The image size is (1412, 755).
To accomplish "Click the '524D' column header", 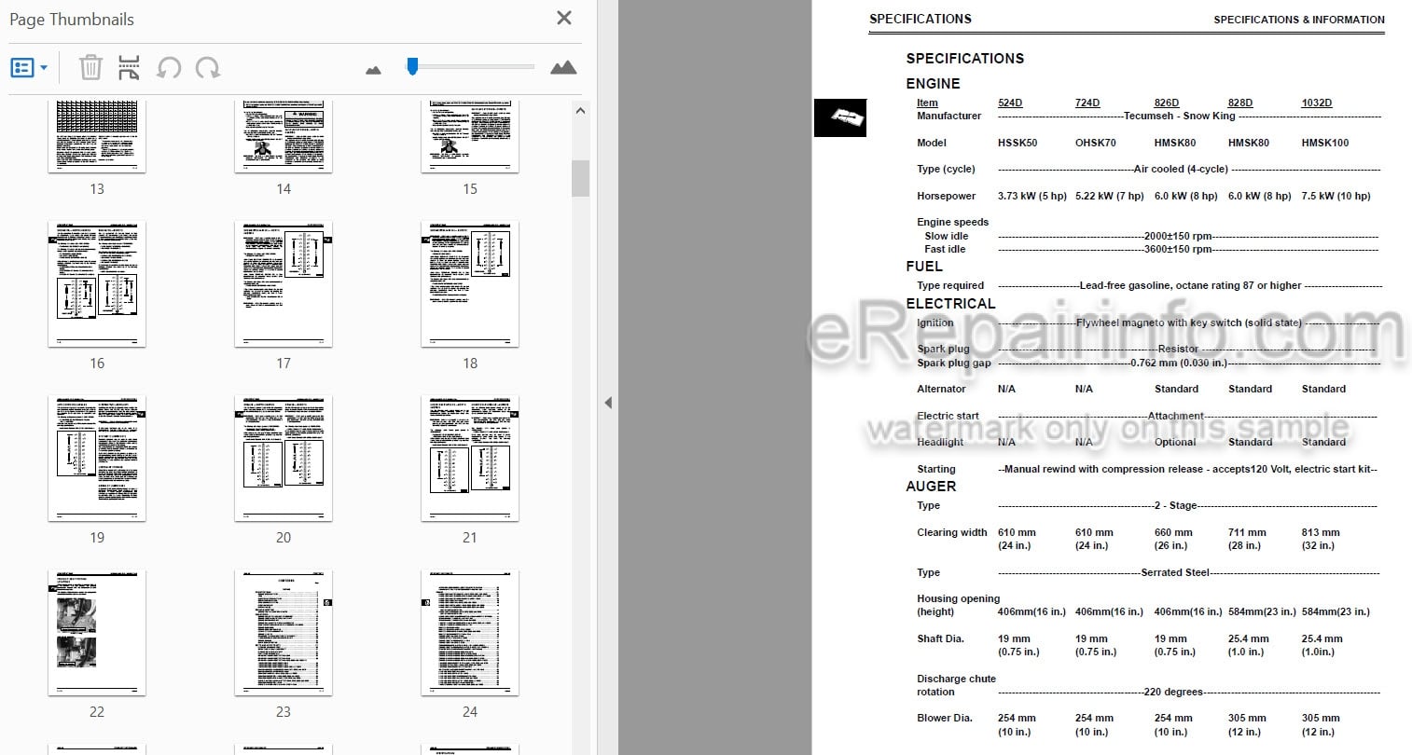I will [1010, 103].
